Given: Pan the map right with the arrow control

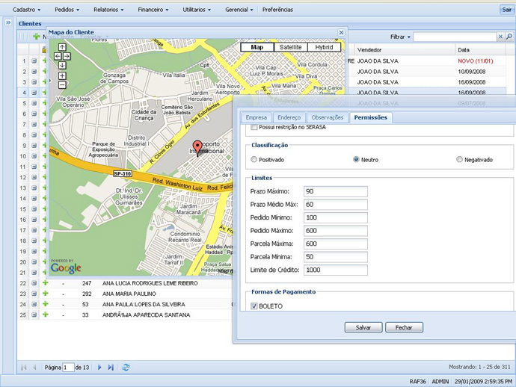Looking at the screenshot, I should click(67, 56).
